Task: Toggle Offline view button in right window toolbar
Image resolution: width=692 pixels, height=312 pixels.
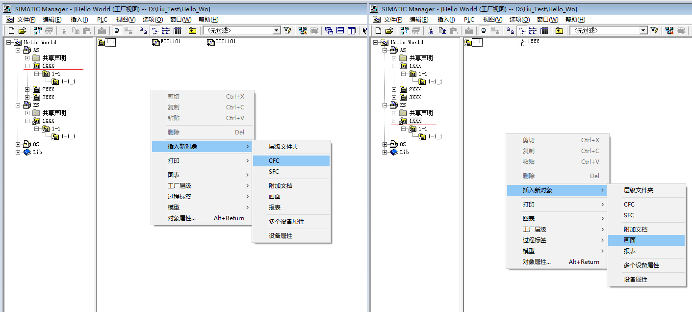Action: click(x=484, y=30)
